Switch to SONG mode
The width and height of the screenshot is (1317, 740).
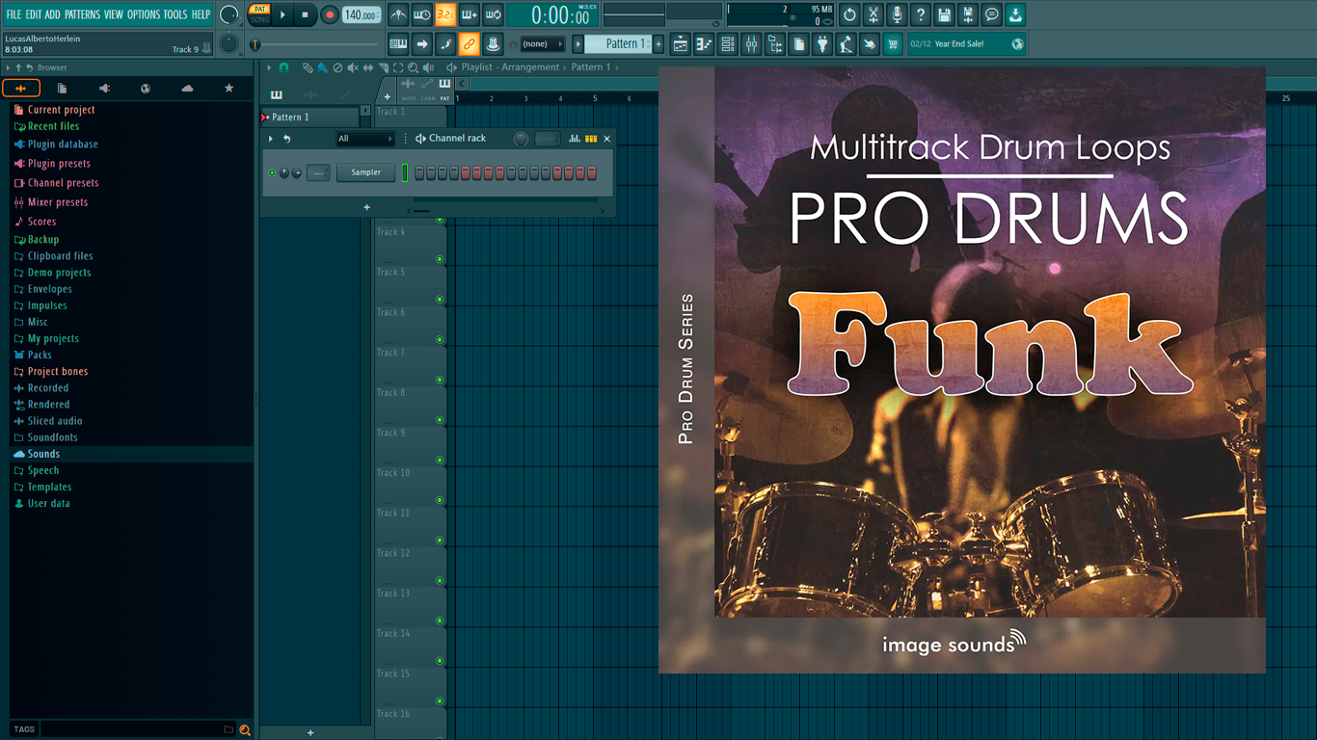click(259, 19)
